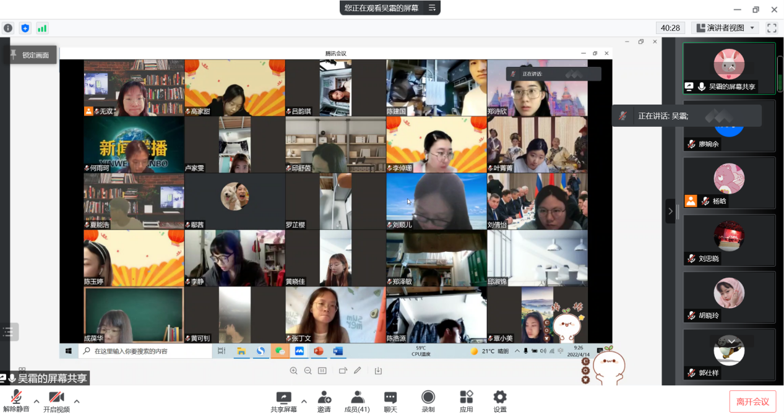Screen dimensions: 784x417
Task: Open the Members (成员) list
Action: pos(357,400)
